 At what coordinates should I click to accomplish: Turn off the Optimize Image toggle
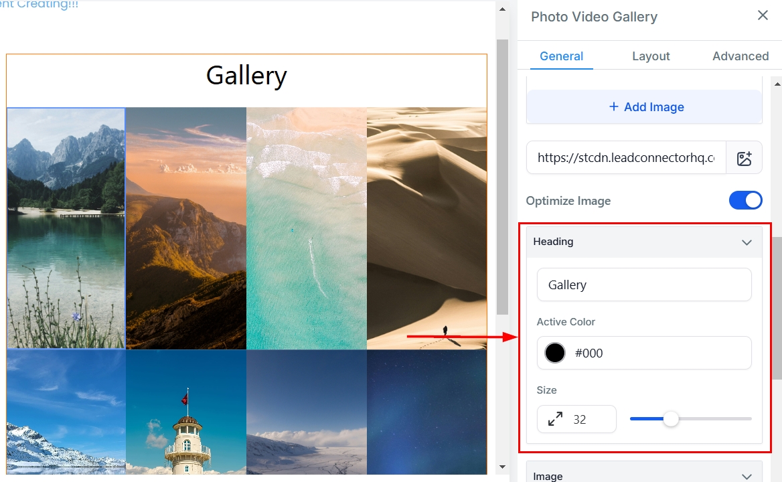pos(745,200)
